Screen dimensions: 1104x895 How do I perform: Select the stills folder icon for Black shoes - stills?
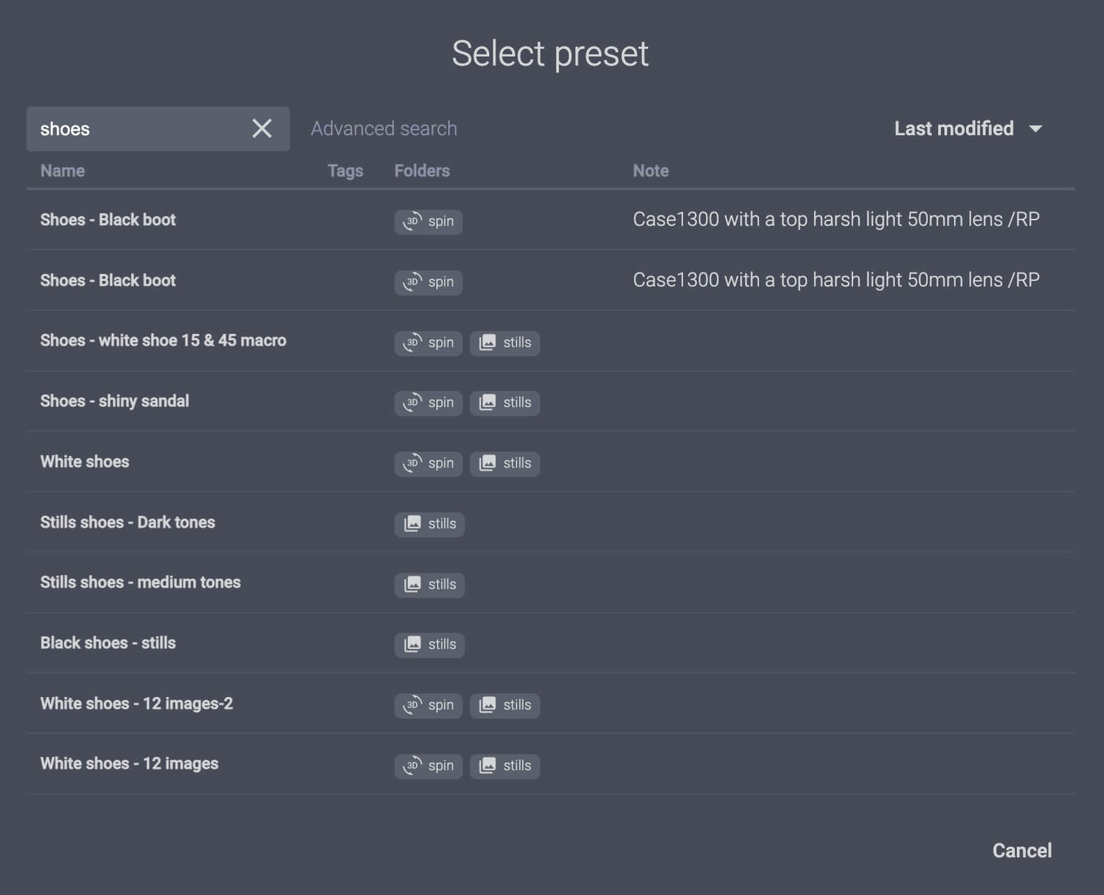(429, 644)
